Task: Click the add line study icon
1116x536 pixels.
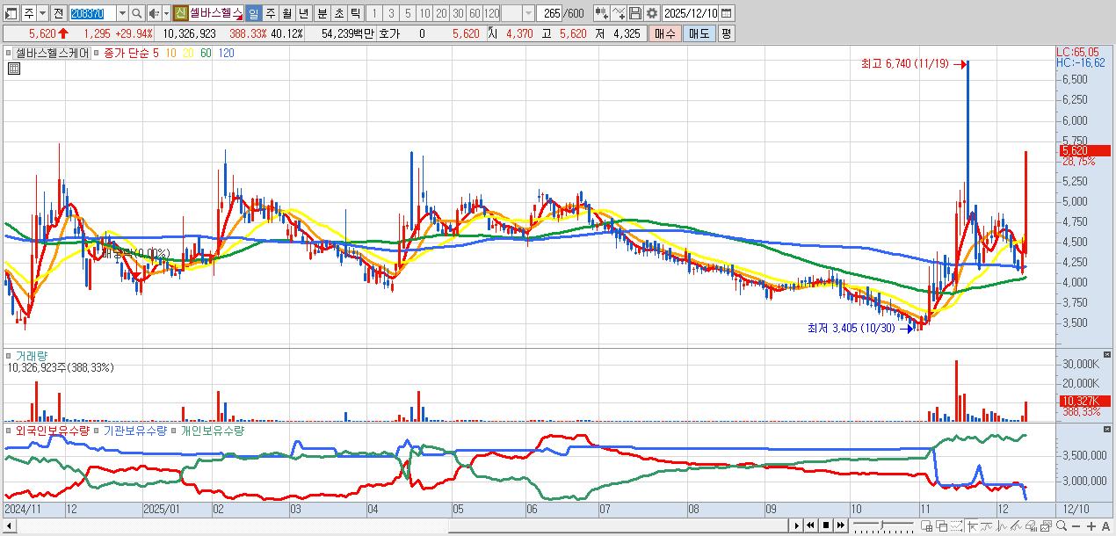Action: click(619, 13)
